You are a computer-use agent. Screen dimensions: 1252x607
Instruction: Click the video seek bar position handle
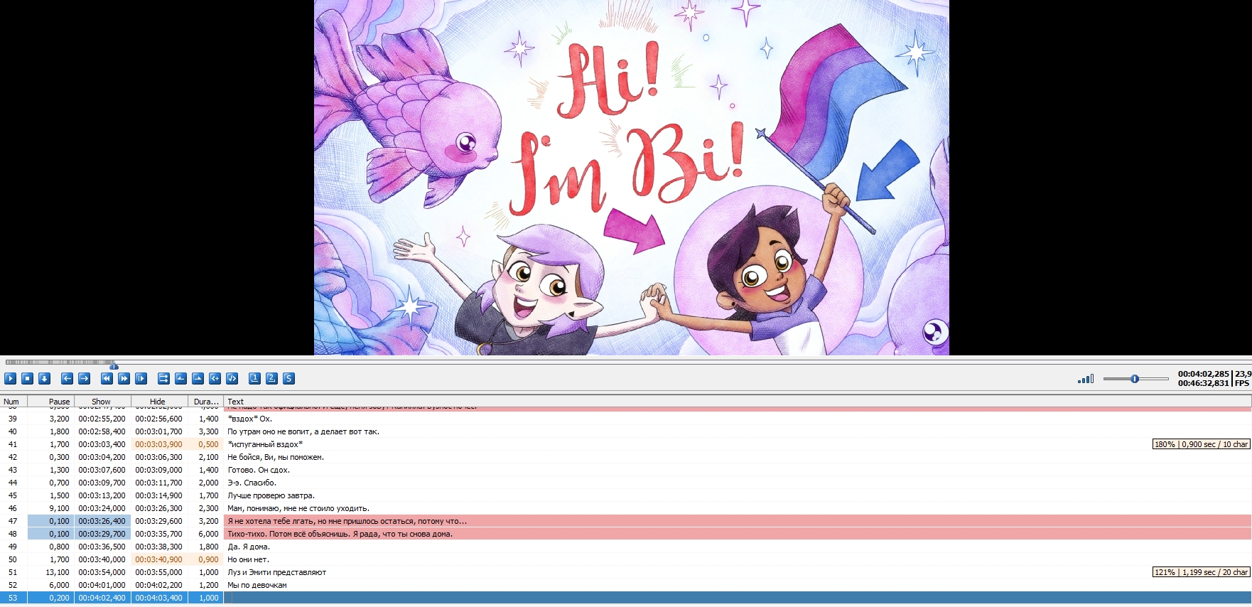click(x=114, y=365)
